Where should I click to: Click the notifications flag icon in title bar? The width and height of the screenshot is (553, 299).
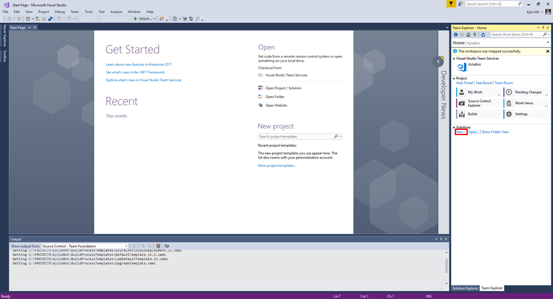(x=451, y=4)
